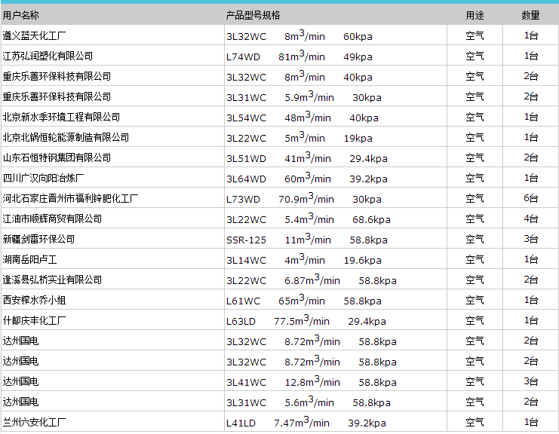The width and height of the screenshot is (559, 434).
Task: Click 2台 in the 山东石恒特钢集团 row
Action: pos(530,157)
